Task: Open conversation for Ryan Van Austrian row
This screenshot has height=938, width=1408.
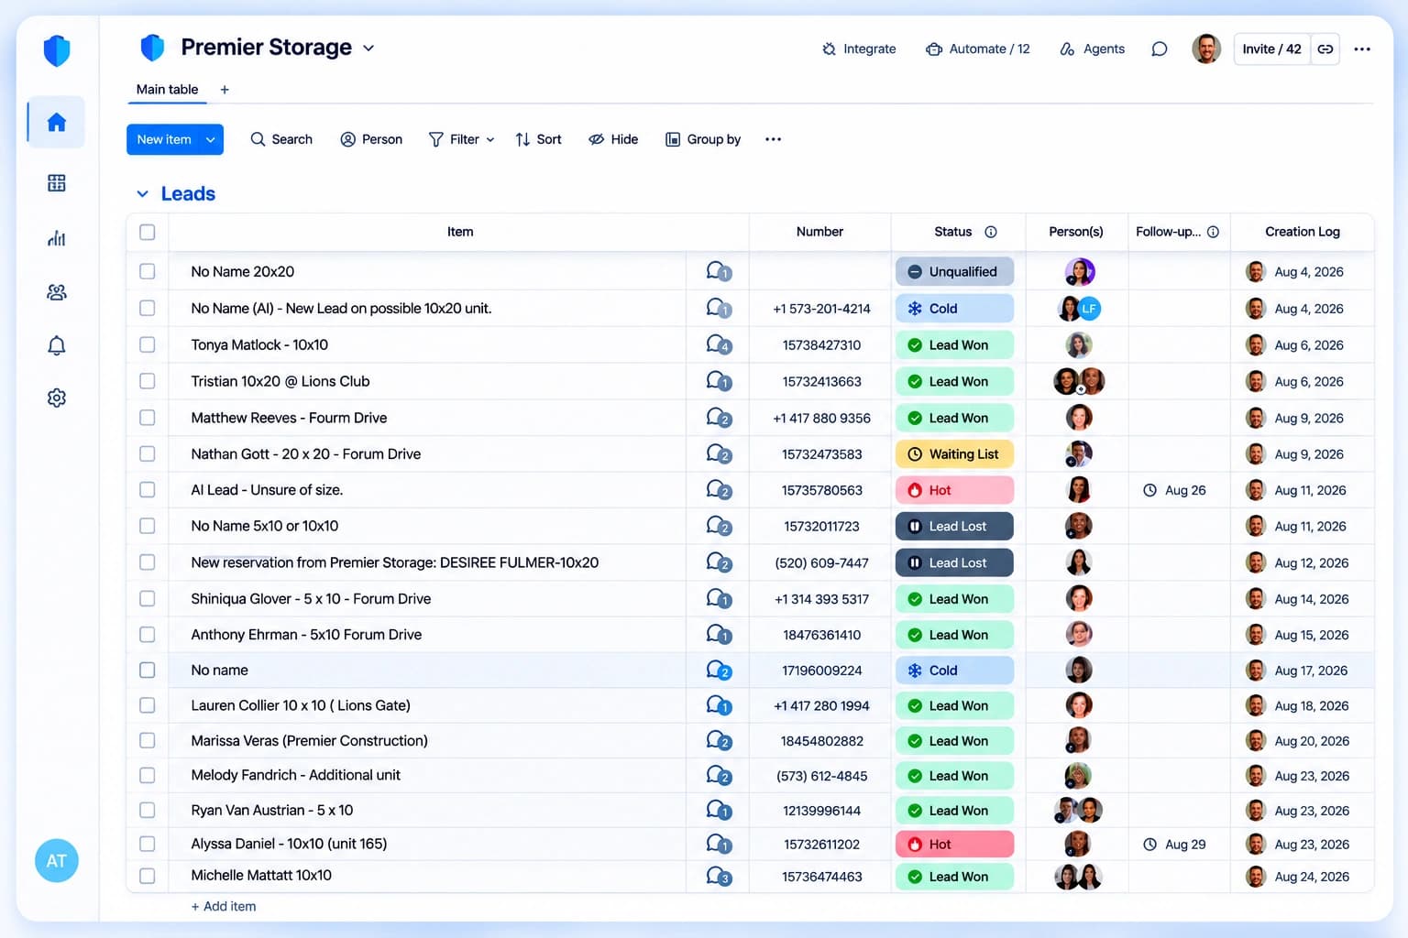Action: point(719,810)
